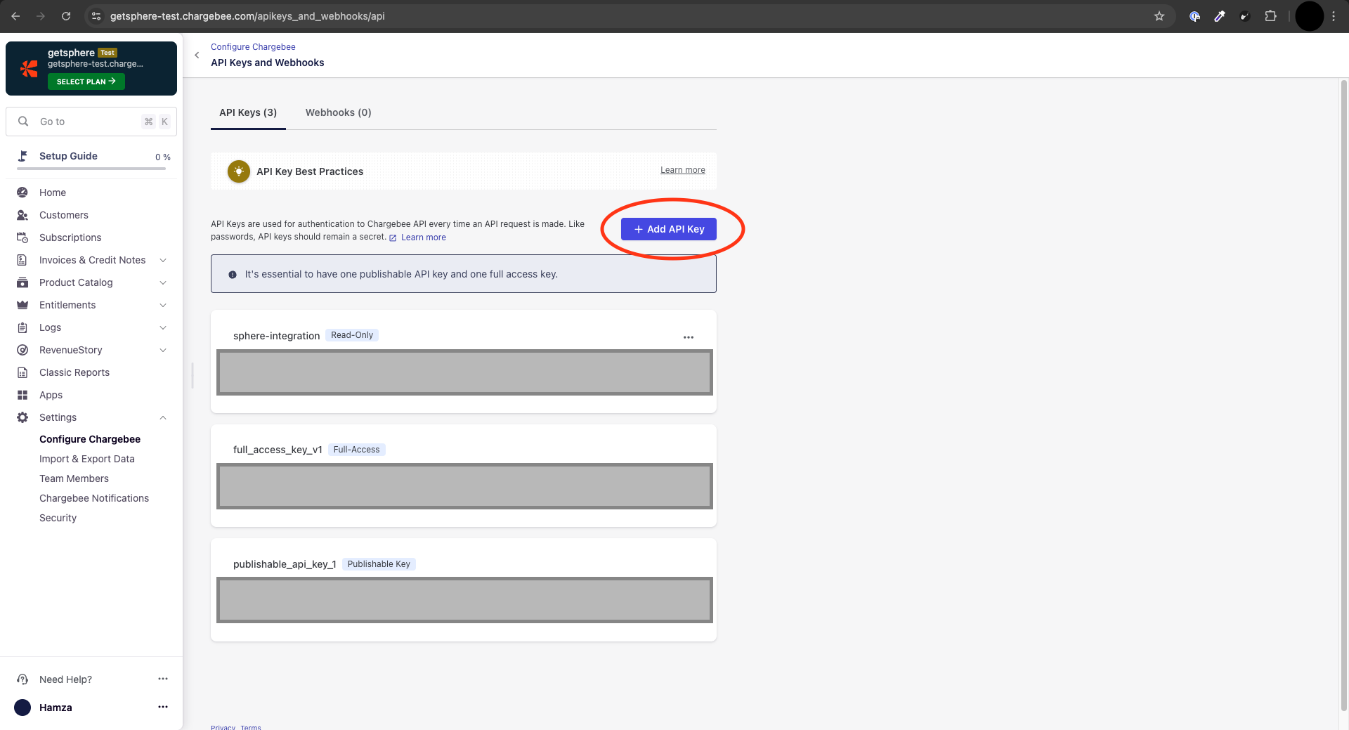This screenshot has height=730, width=1349.
Task: Open Learn more in Best Practices banner
Action: pos(682,170)
